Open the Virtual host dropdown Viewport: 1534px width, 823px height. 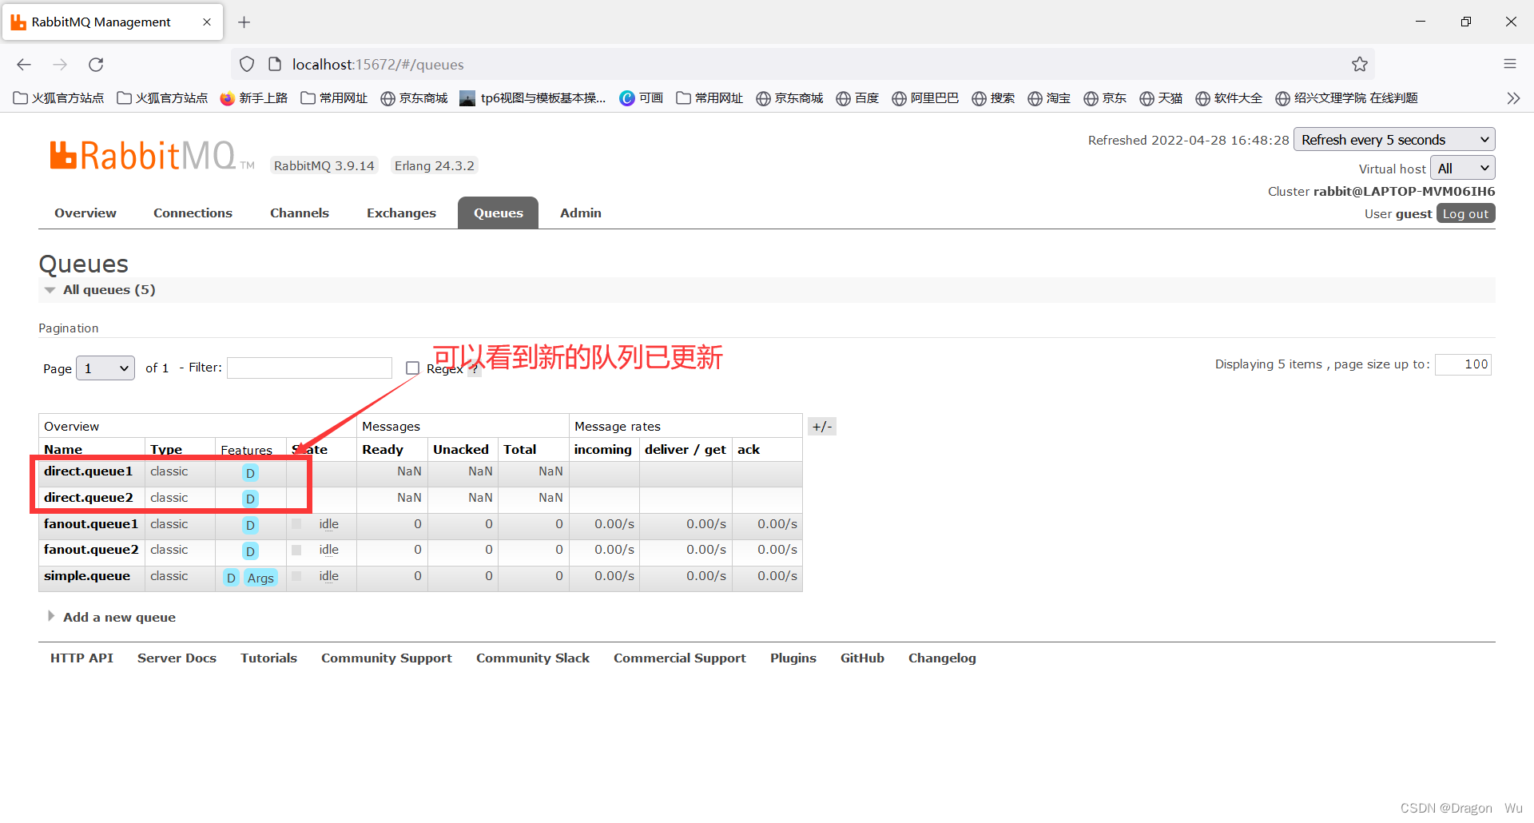[1462, 168]
